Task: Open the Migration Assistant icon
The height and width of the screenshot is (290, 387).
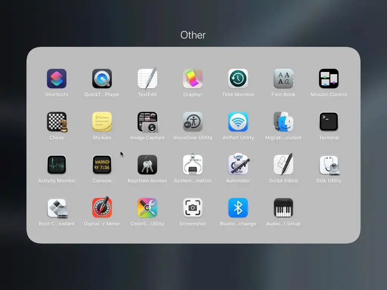Action: (283, 122)
